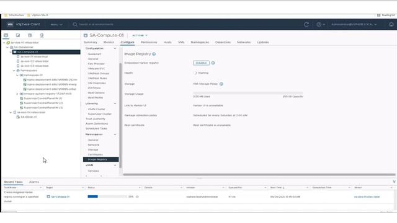Switch to the Summary tab
397x223 pixels.
click(x=91, y=42)
